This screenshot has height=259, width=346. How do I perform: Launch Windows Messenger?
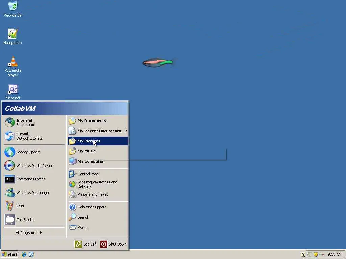(34, 193)
